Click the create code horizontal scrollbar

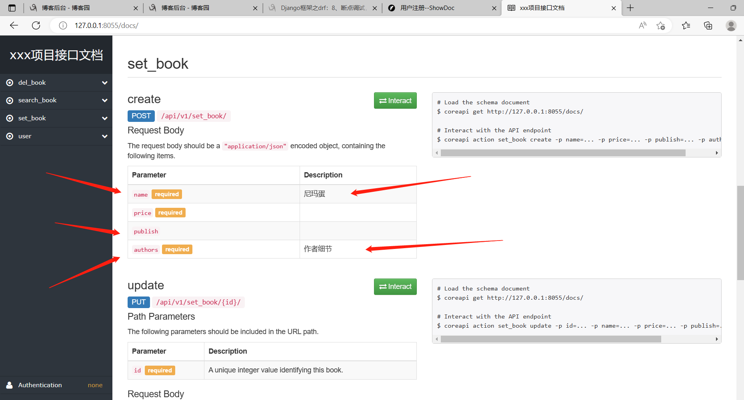click(x=563, y=153)
